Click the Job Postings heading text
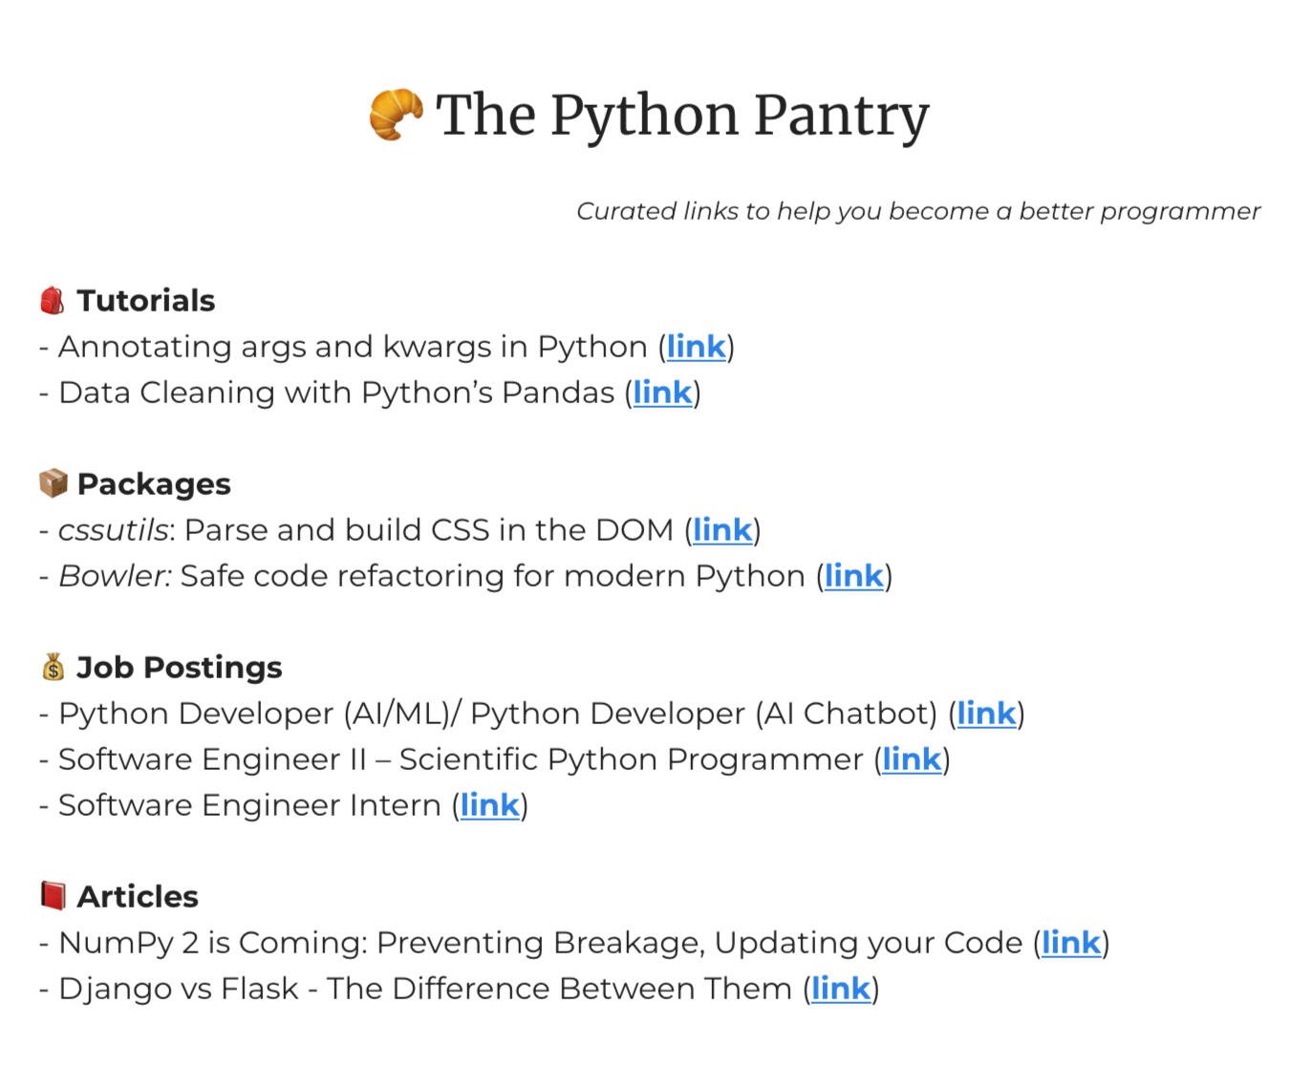 click(180, 668)
